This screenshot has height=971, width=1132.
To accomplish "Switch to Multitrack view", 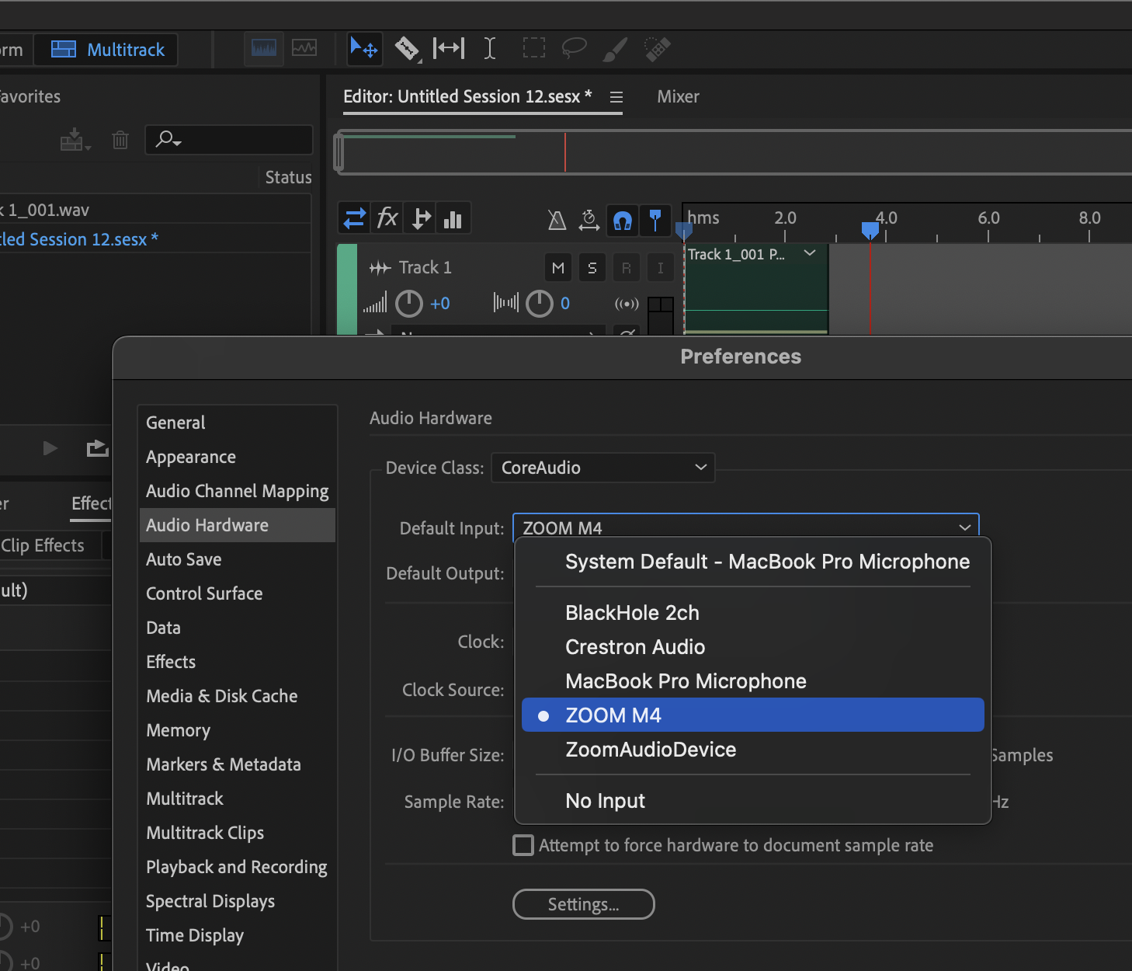I will pos(108,50).
